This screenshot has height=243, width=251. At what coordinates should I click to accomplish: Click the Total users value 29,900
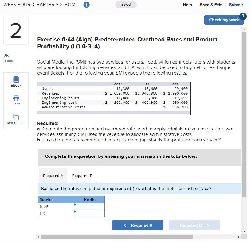point(181,89)
